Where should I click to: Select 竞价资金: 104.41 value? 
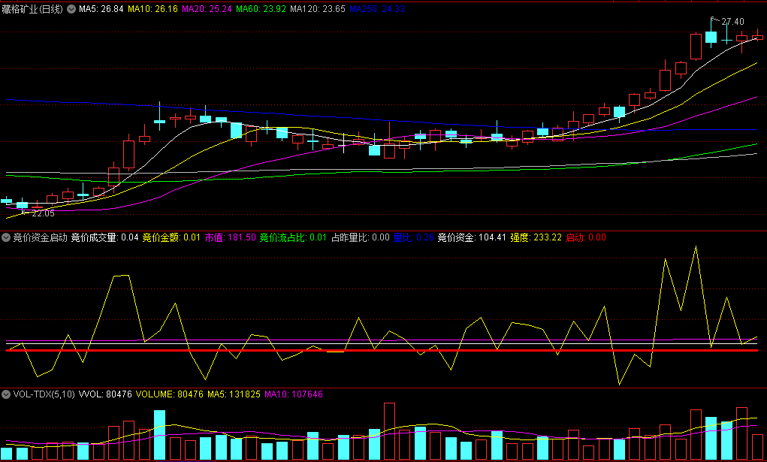[472, 238]
